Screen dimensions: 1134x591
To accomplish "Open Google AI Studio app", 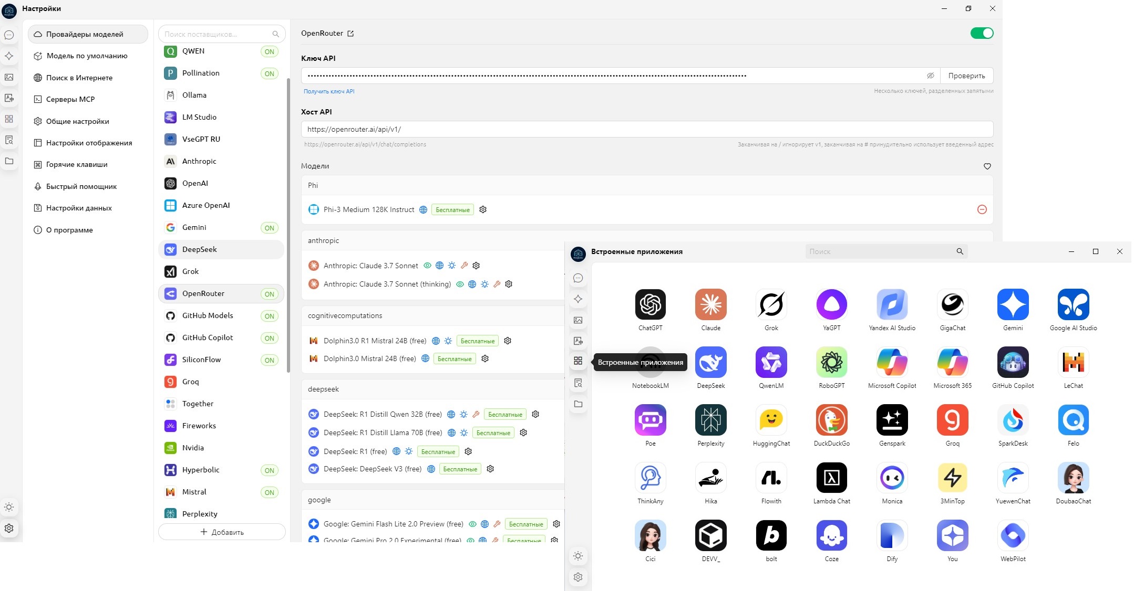I will [1073, 304].
